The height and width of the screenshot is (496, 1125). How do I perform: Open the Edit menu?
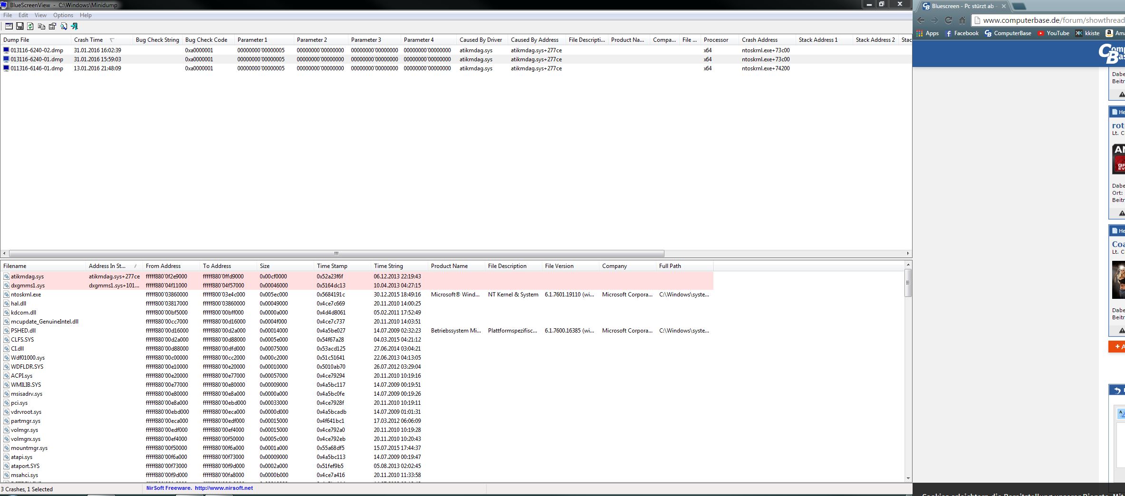coord(23,15)
